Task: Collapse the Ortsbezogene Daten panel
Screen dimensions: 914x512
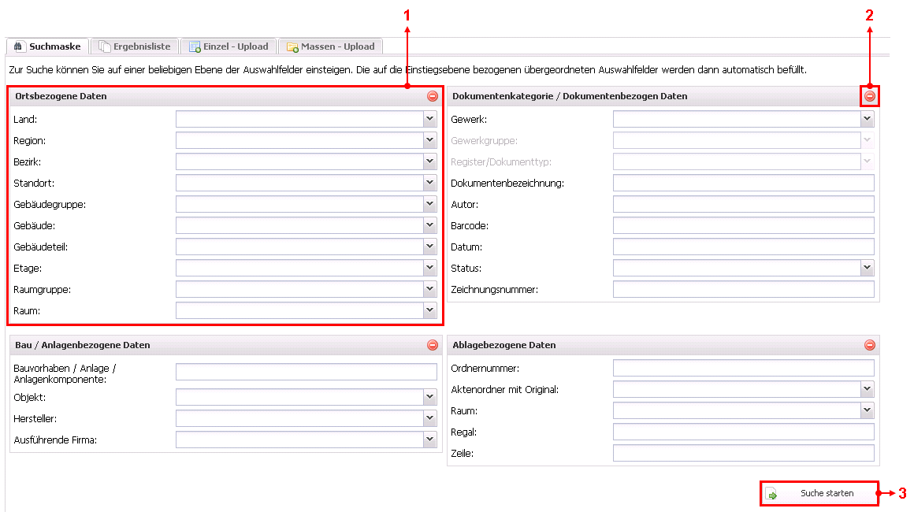Action: [433, 96]
